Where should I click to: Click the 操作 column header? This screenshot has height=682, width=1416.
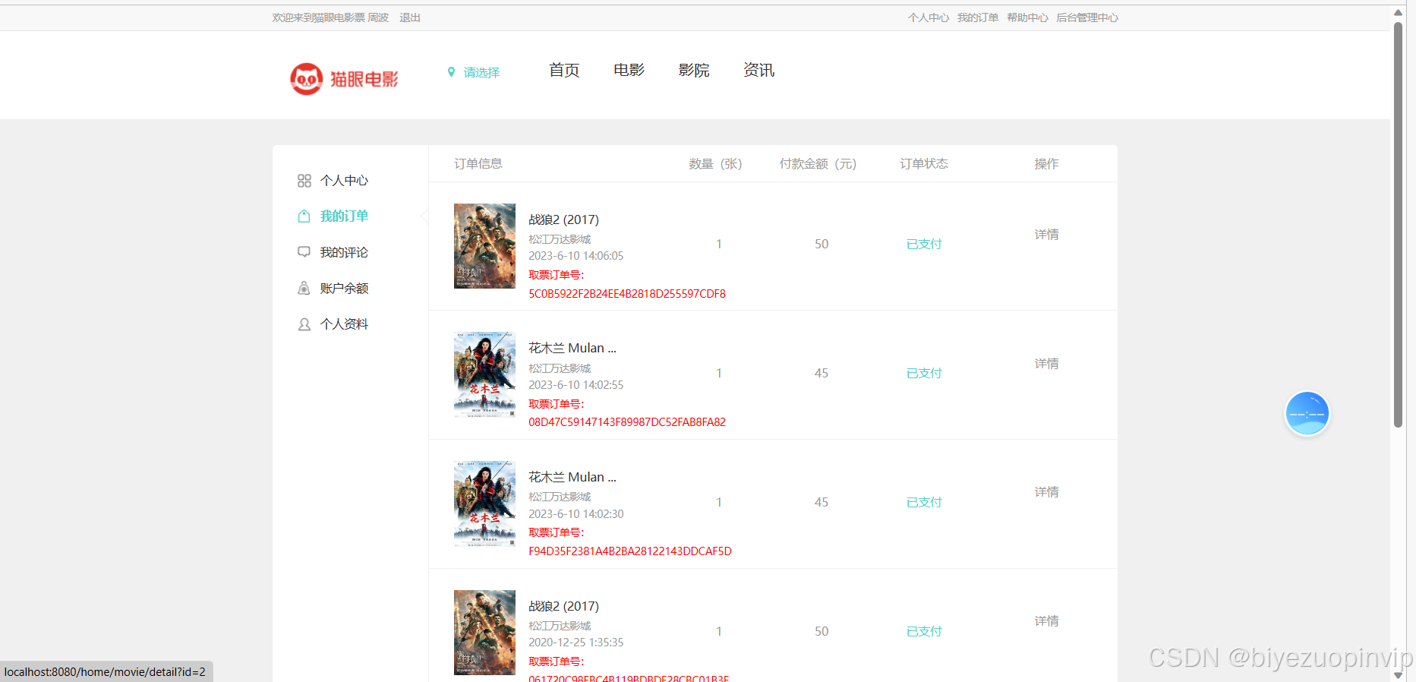pos(1046,163)
